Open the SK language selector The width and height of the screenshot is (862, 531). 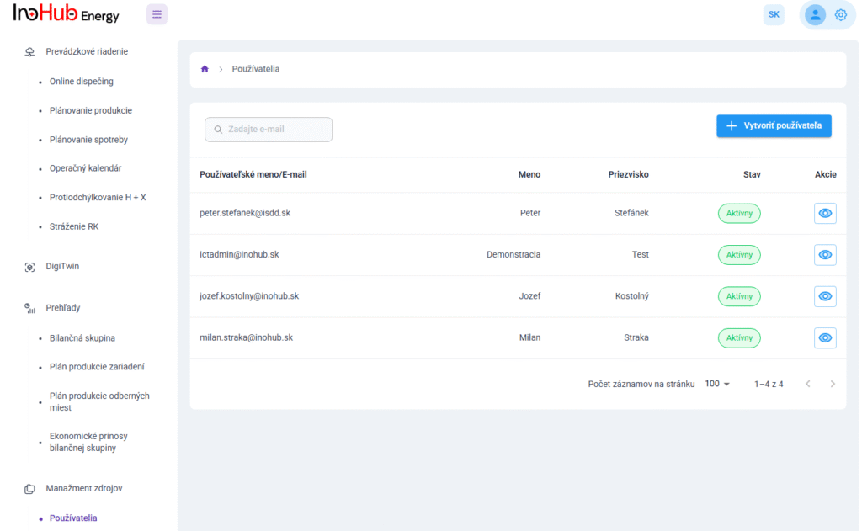pos(774,14)
